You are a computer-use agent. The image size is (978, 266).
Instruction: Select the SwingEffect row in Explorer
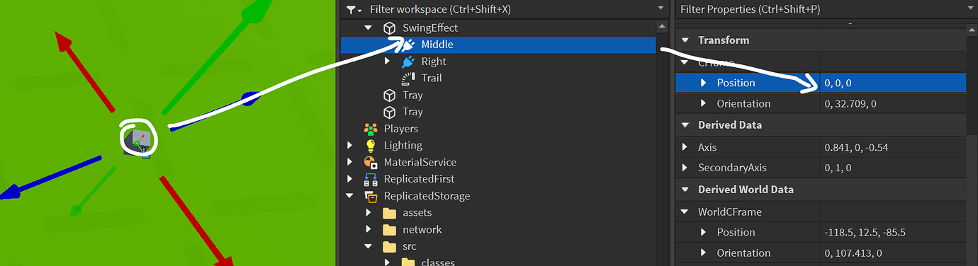(x=498, y=28)
